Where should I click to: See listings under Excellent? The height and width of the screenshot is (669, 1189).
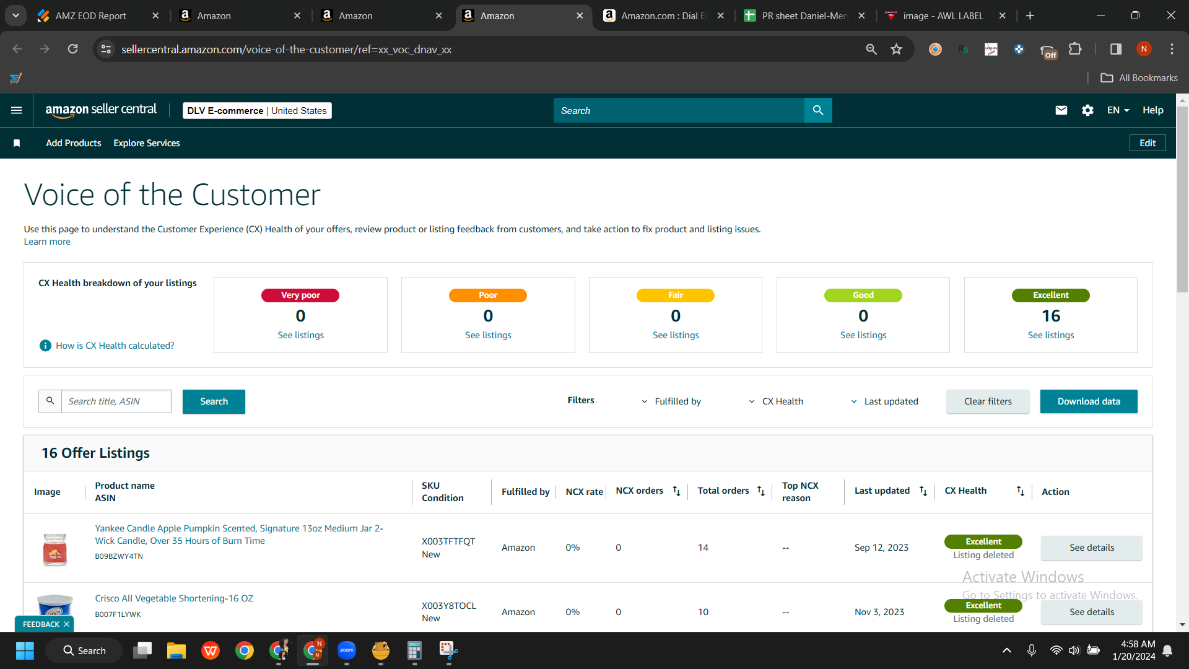pyautogui.click(x=1051, y=335)
